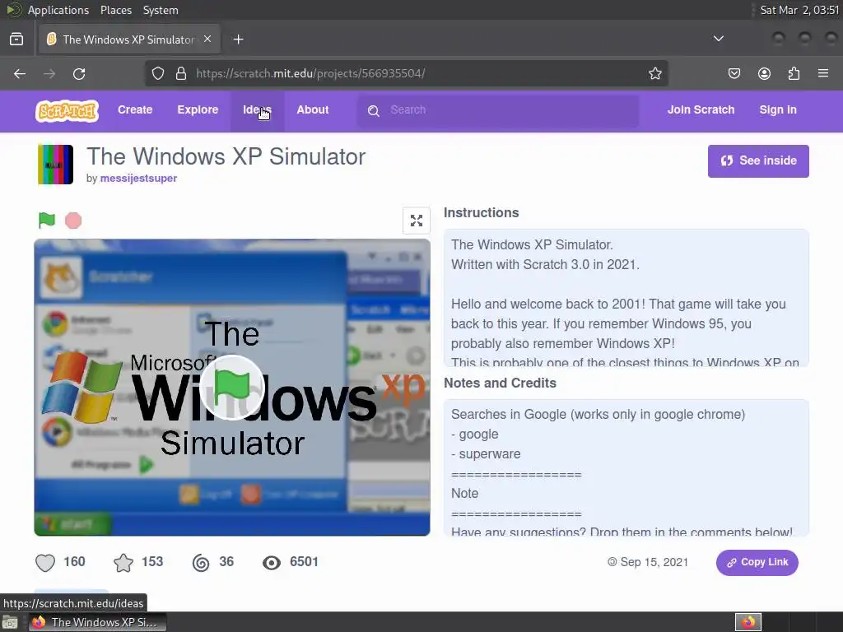Bookmark this page with the star icon
This screenshot has height=632, width=843.
tap(654, 73)
